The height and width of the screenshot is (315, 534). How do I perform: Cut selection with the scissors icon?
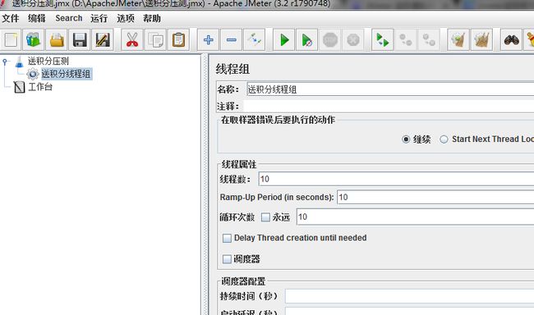pyautogui.click(x=132, y=40)
